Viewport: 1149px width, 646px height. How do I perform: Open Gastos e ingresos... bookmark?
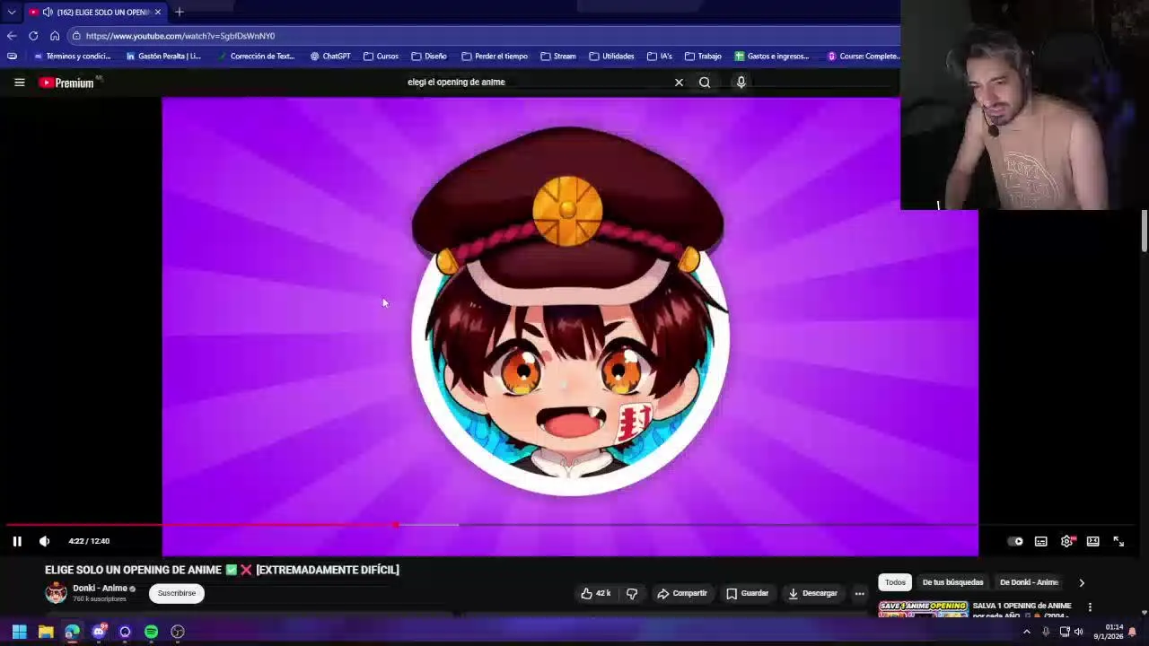pyautogui.click(x=772, y=56)
